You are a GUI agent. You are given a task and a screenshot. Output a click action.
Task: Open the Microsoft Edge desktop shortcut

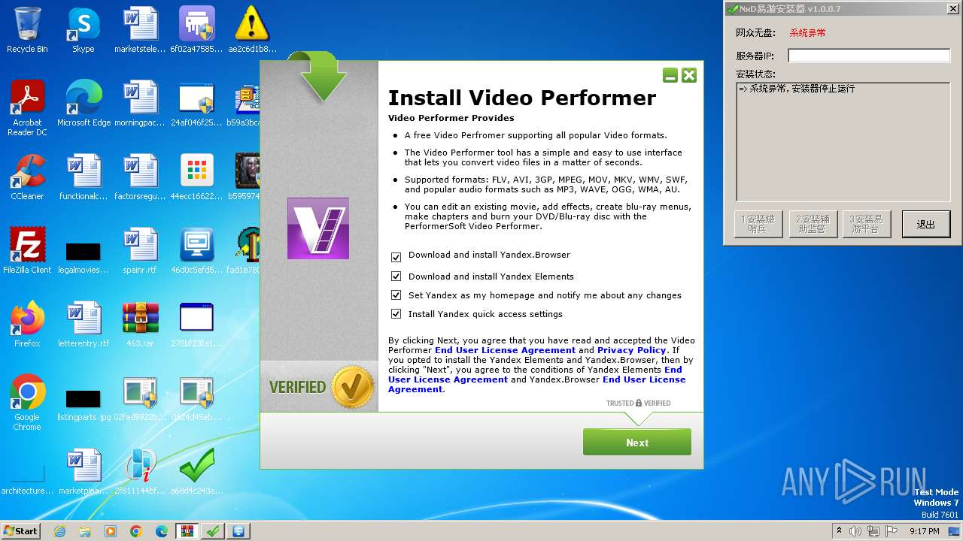coord(84,104)
